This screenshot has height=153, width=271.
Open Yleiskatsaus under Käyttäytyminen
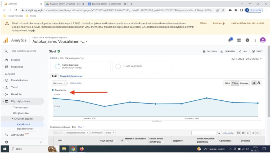coord(20,108)
